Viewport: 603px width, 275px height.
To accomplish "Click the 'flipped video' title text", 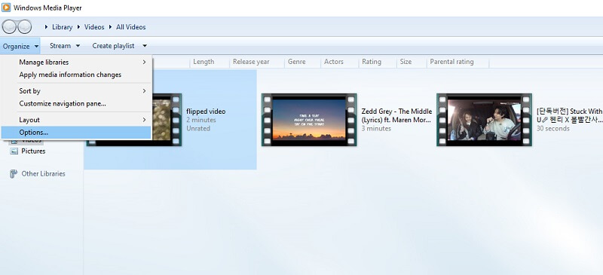I will tap(206, 112).
